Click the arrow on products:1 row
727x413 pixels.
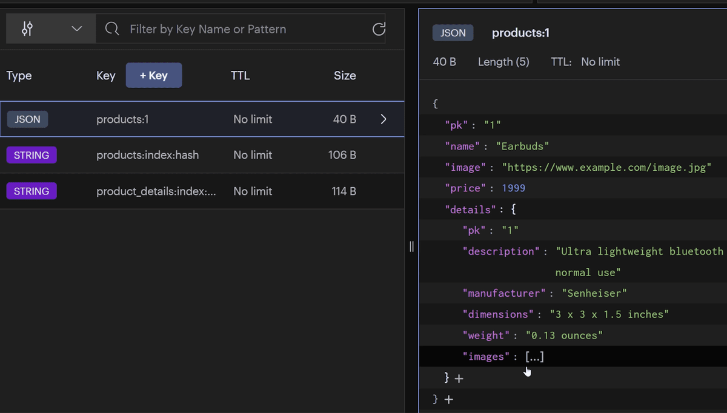(383, 119)
